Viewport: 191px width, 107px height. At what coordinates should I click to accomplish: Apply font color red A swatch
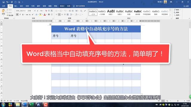[44, 15]
